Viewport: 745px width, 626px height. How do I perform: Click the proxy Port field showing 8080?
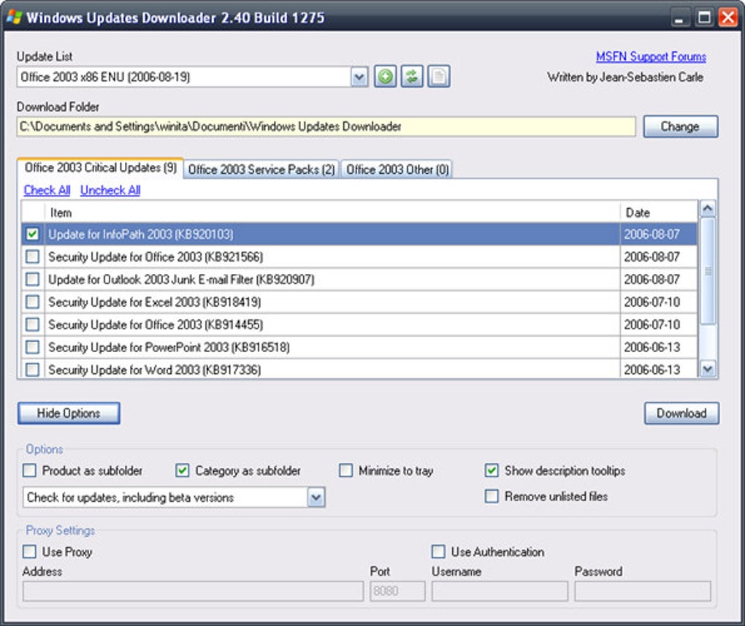coord(397,591)
